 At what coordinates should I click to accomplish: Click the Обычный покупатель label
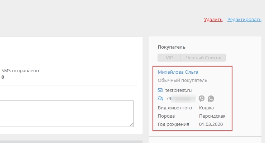click(x=182, y=80)
